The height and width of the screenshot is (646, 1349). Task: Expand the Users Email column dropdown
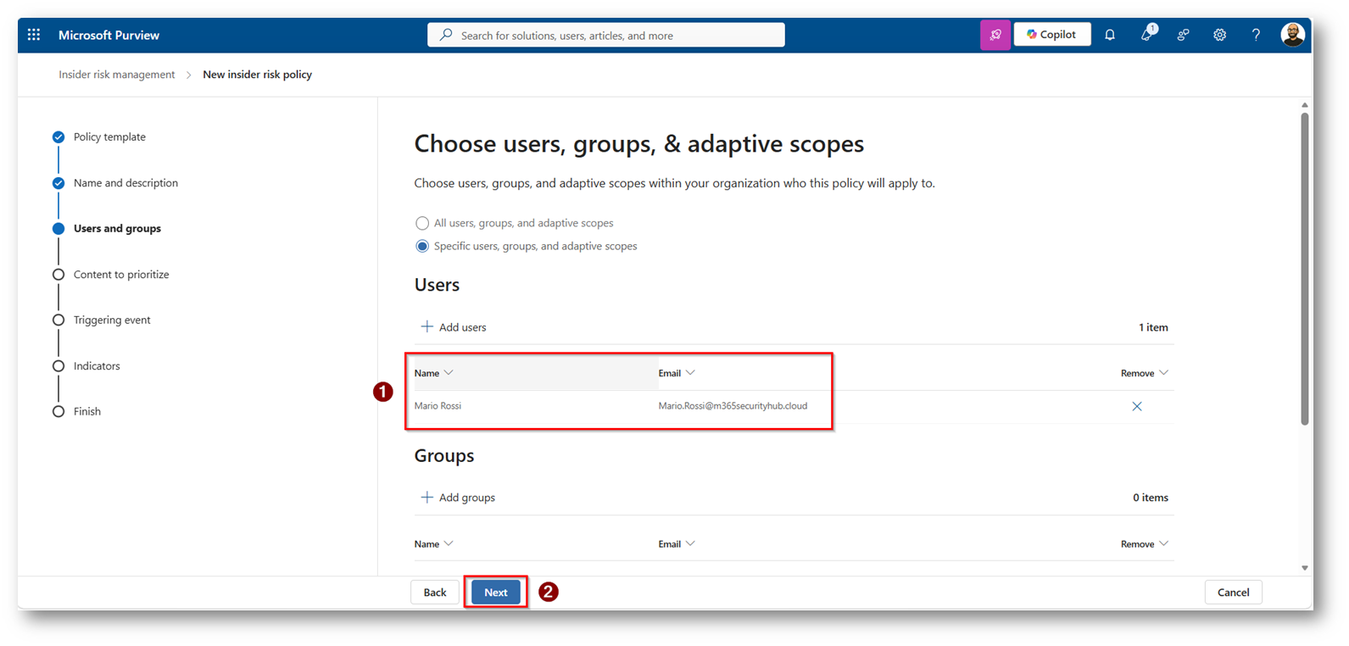(690, 373)
